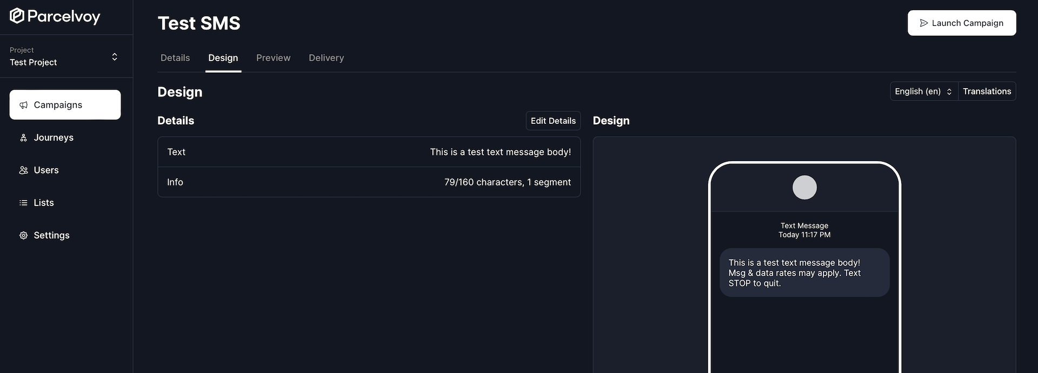The width and height of the screenshot is (1038, 373).
Task: Open the Translations button
Action: click(x=987, y=91)
